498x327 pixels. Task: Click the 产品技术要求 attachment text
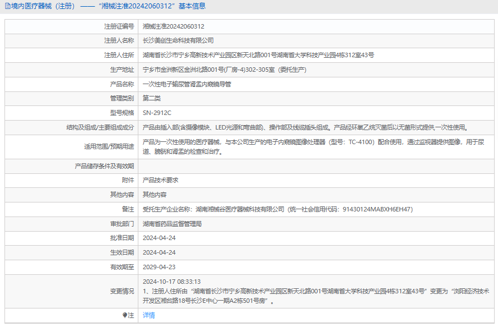160,180
